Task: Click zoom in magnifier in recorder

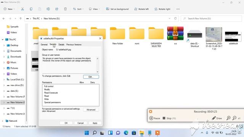Action: pyautogui.click(x=228, y=118)
